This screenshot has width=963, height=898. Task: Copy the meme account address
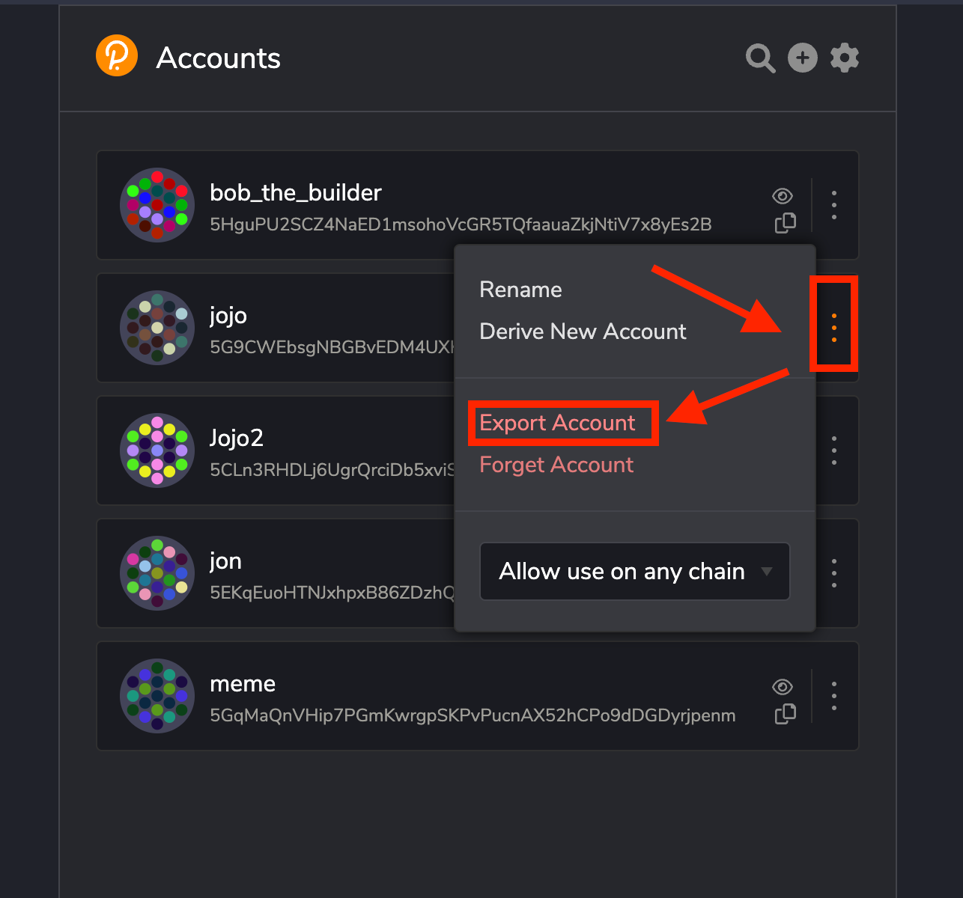(x=785, y=714)
